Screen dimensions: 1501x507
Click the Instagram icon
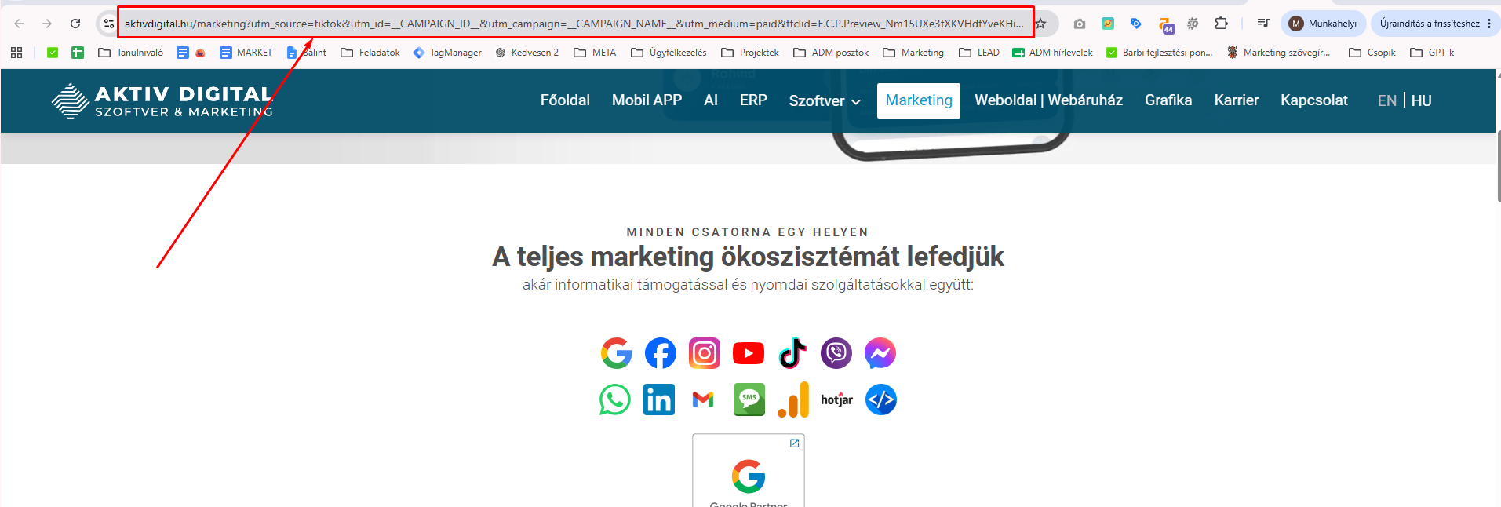(x=705, y=353)
